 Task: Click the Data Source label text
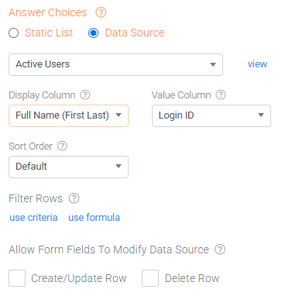click(135, 33)
